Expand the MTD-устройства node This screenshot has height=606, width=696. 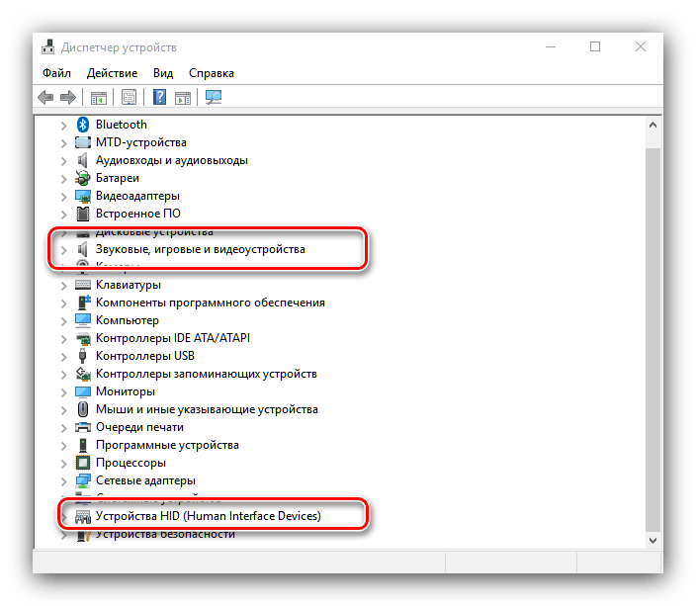coord(64,143)
